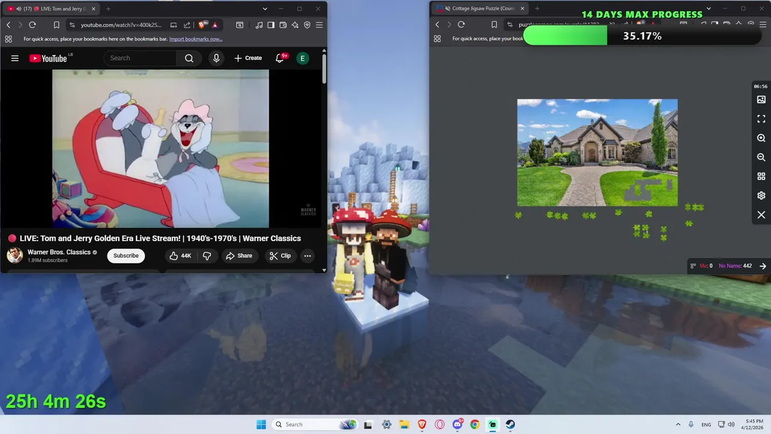771x434 pixels.
Task: Open tab search dropdown in the YouTube window
Action: tap(265, 9)
